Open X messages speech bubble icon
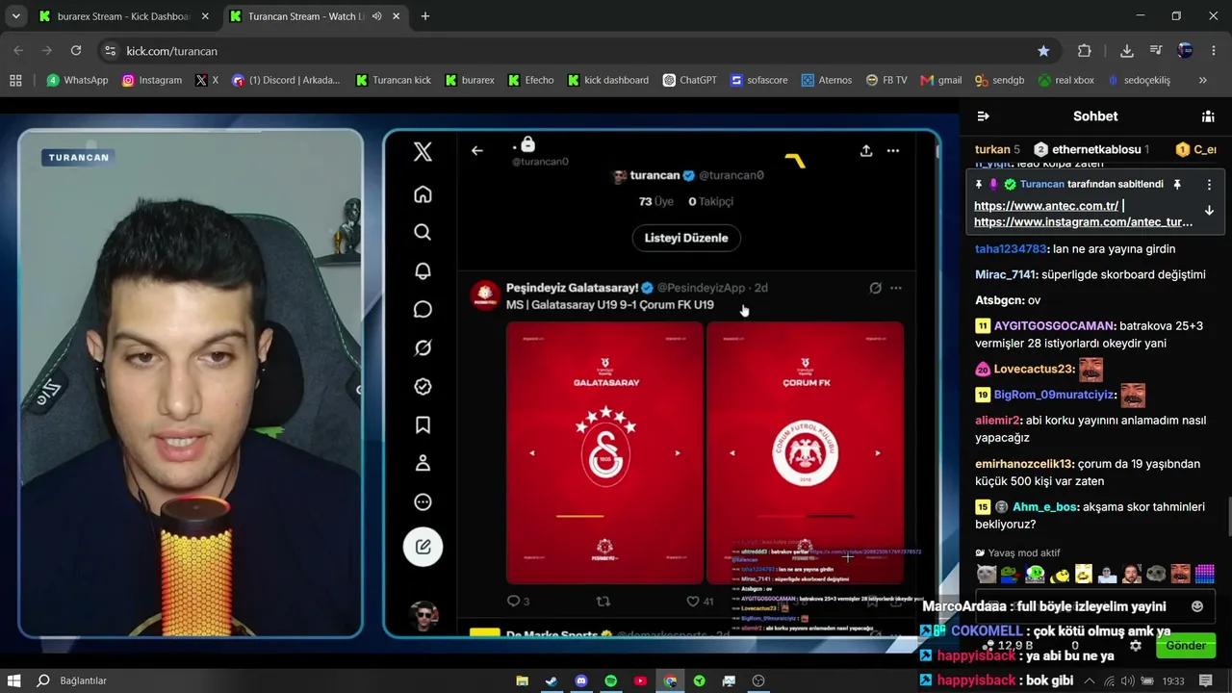The width and height of the screenshot is (1232, 693). (423, 309)
